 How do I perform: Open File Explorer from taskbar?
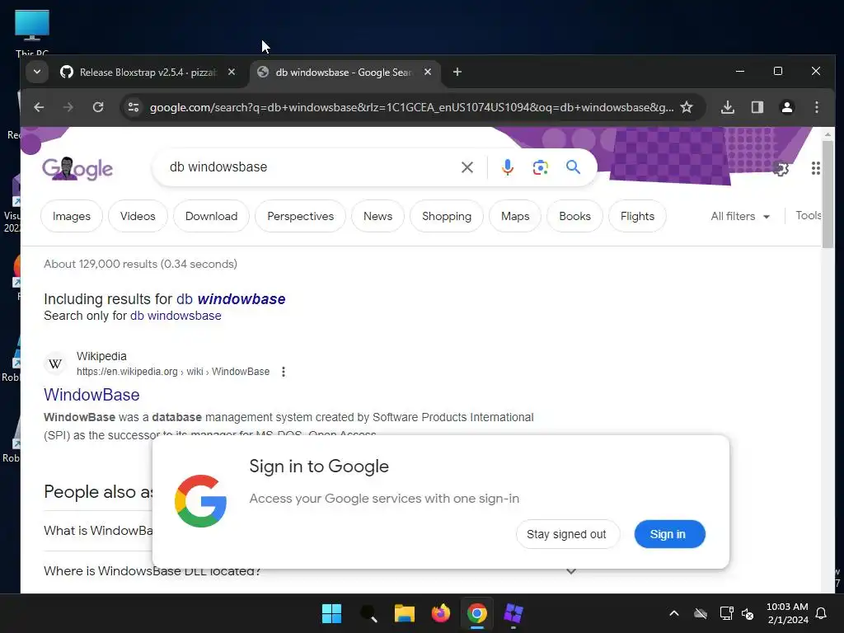(x=404, y=613)
